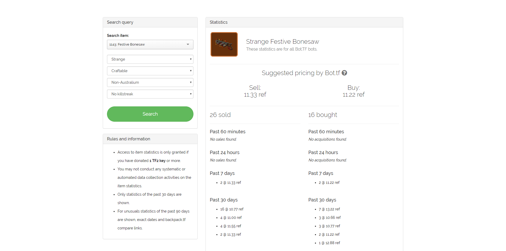
Task: Expand the Non-Australium dropdown
Action: click(150, 82)
